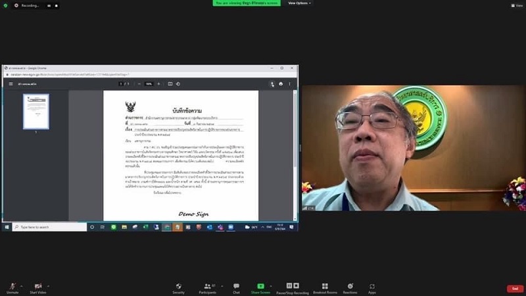Click Pause/Stop Recording control

(292, 286)
